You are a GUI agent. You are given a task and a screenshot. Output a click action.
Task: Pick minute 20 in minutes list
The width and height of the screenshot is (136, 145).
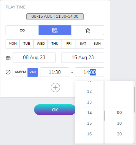119,134
